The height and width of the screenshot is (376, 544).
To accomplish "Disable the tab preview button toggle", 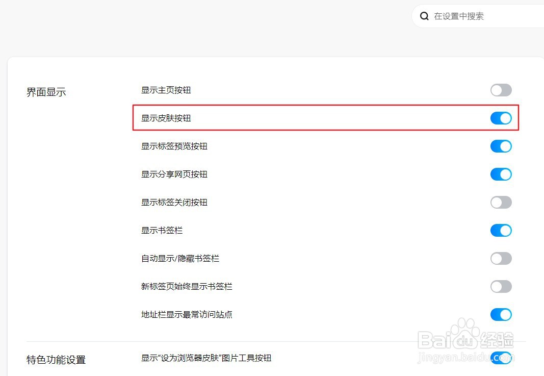I will click(x=501, y=146).
